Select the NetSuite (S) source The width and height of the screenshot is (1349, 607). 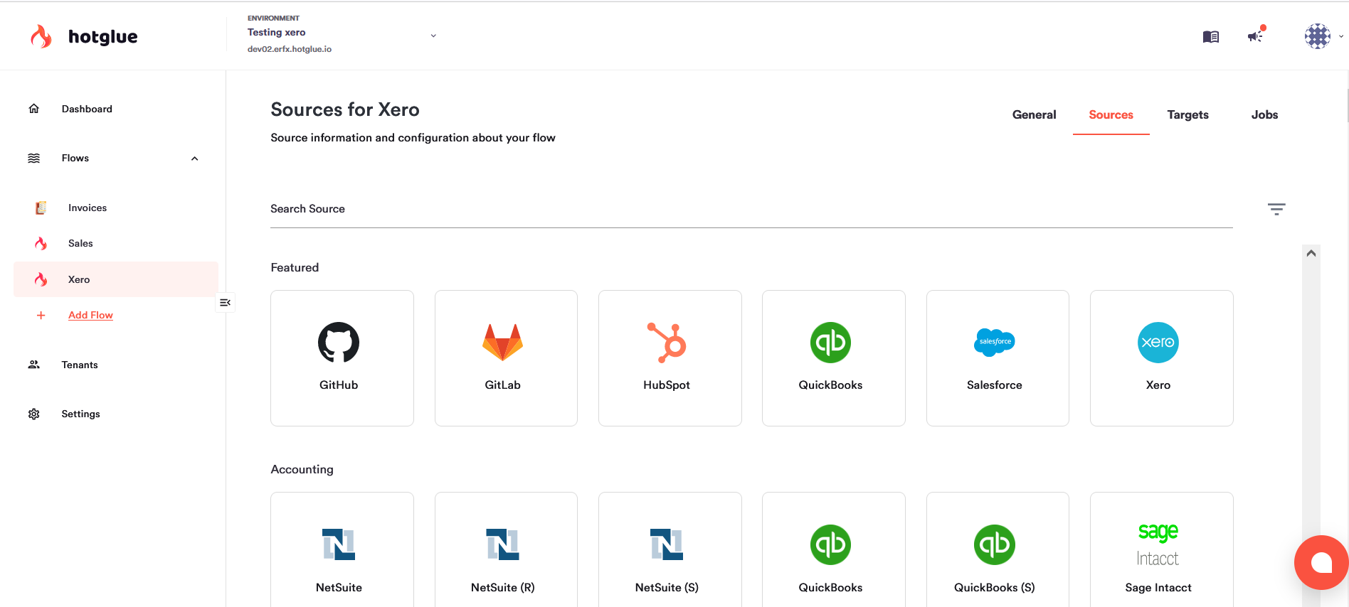pos(670,550)
